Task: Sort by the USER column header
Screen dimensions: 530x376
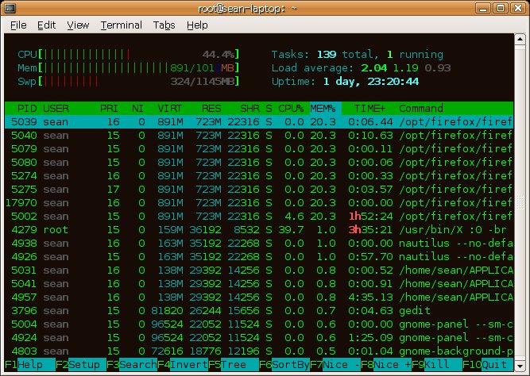Action: pyautogui.click(x=56, y=109)
